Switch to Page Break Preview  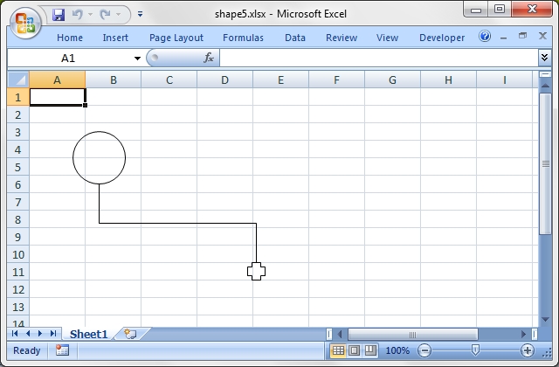tap(370, 350)
